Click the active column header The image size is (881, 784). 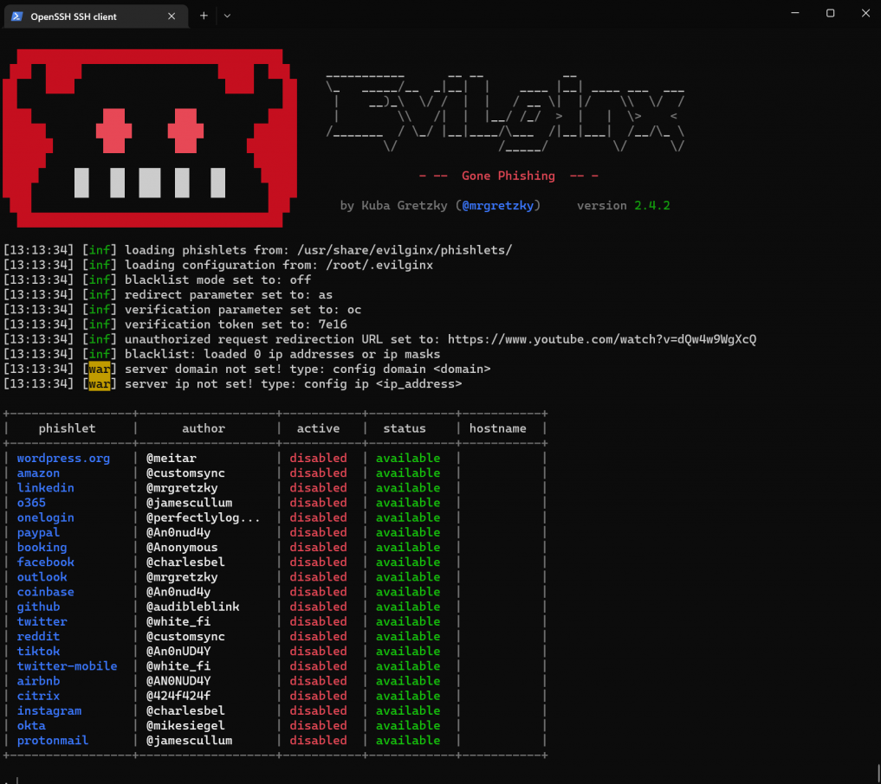(x=318, y=428)
